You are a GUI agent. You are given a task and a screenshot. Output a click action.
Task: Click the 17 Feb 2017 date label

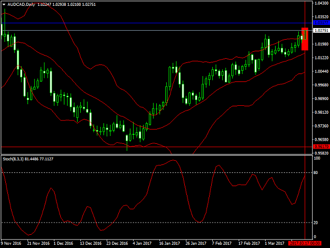pyautogui.click(x=249, y=243)
